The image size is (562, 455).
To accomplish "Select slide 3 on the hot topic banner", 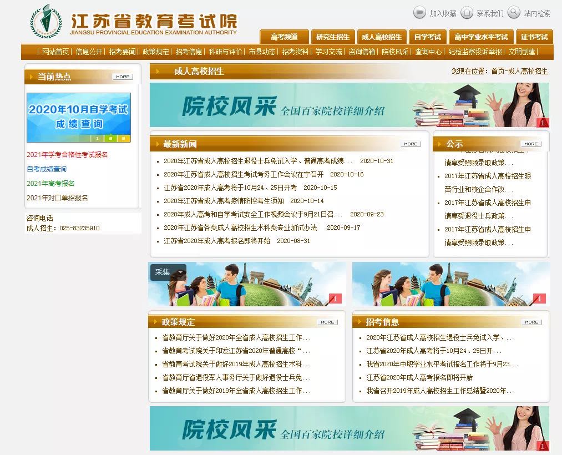I will click(123, 138).
